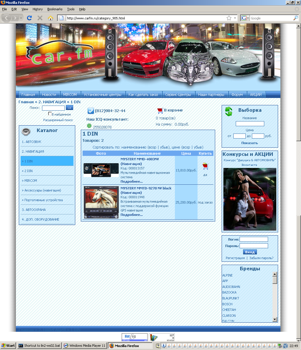
Task: Click the green ICQ flower icon
Action: [x=89, y=126]
